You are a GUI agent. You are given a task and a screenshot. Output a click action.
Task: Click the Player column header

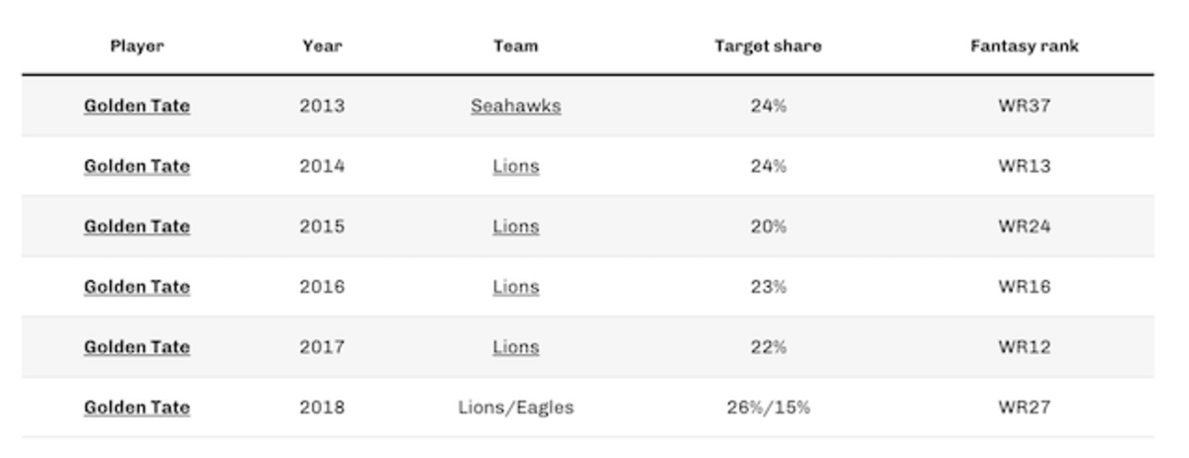tap(137, 46)
